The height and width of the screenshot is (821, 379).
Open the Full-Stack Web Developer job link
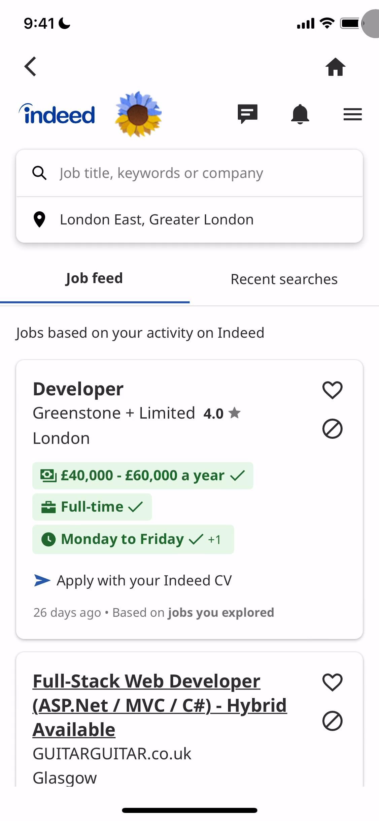(160, 705)
